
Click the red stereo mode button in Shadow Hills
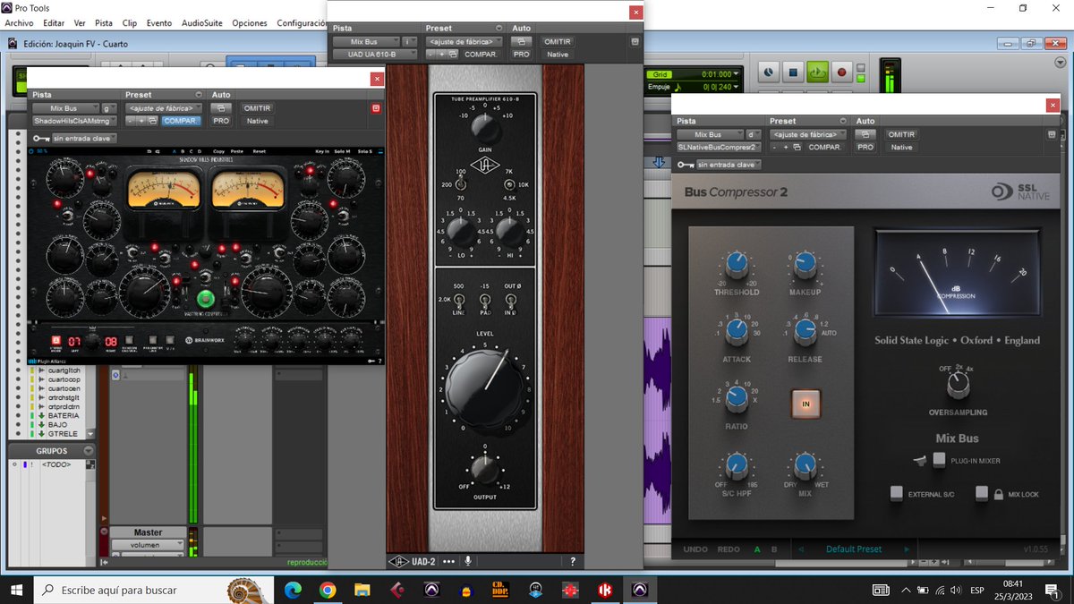tap(55, 340)
